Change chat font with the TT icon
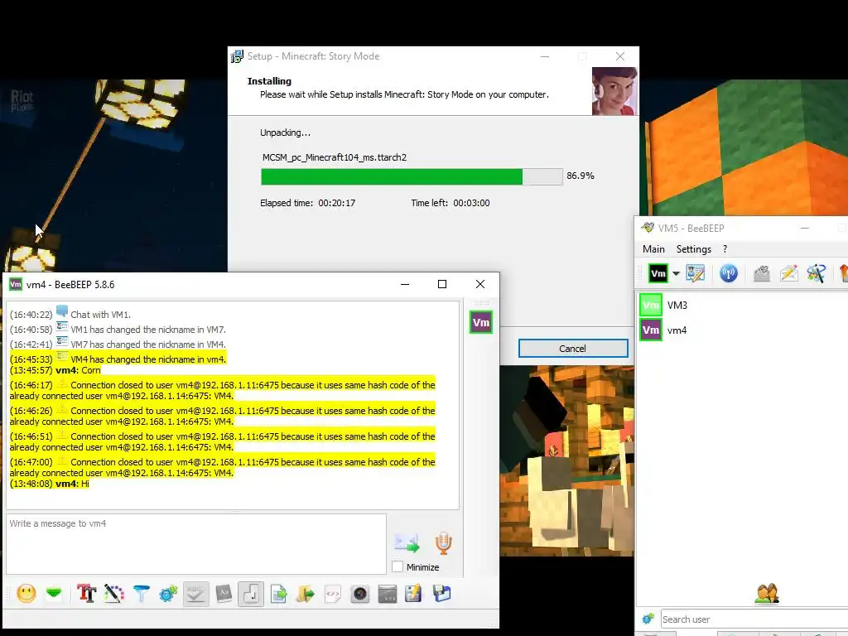This screenshot has height=636, width=848. [86, 593]
